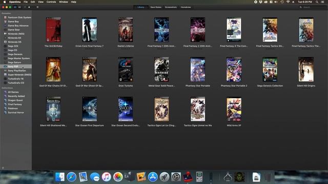The height and width of the screenshot is (184, 328).
Task: Select The 3rd Birthday cover
Action: pos(53,30)
